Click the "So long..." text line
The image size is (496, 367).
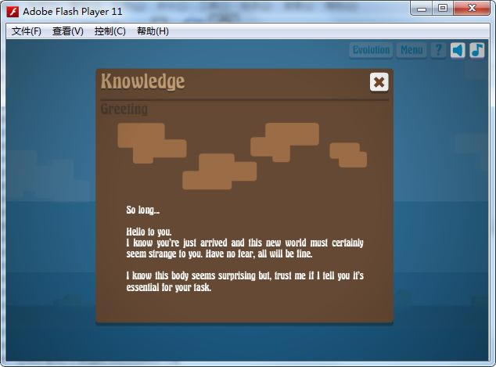point(143,210)
